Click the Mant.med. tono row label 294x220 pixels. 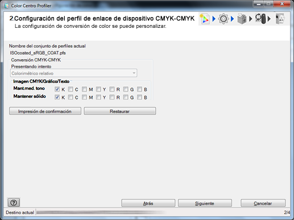[x=29, y=88]
